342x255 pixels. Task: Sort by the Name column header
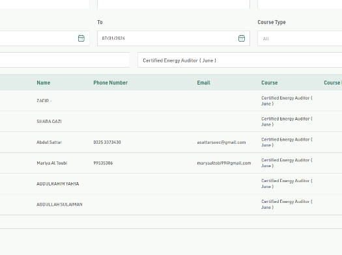(44, 83)
